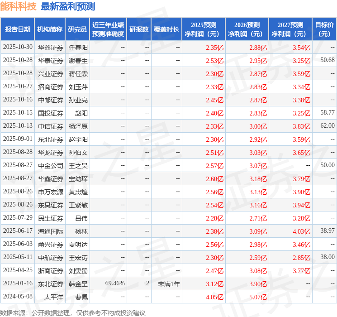Click the 2027预测净利润 column header

(x=290, y=29)
